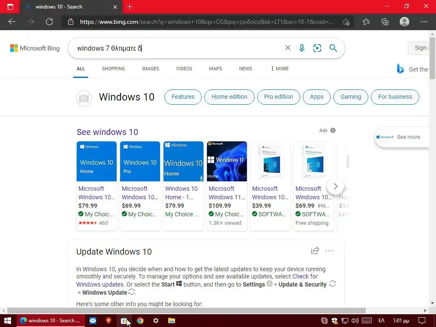Follow the Check for Windows updates link
Viewport: 436px width, 327px height.
click(x=197, y=280)
